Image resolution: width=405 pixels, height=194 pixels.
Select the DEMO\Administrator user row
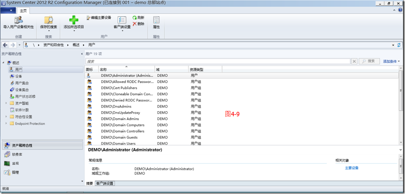pyautogui.click(x=242, y=76)
